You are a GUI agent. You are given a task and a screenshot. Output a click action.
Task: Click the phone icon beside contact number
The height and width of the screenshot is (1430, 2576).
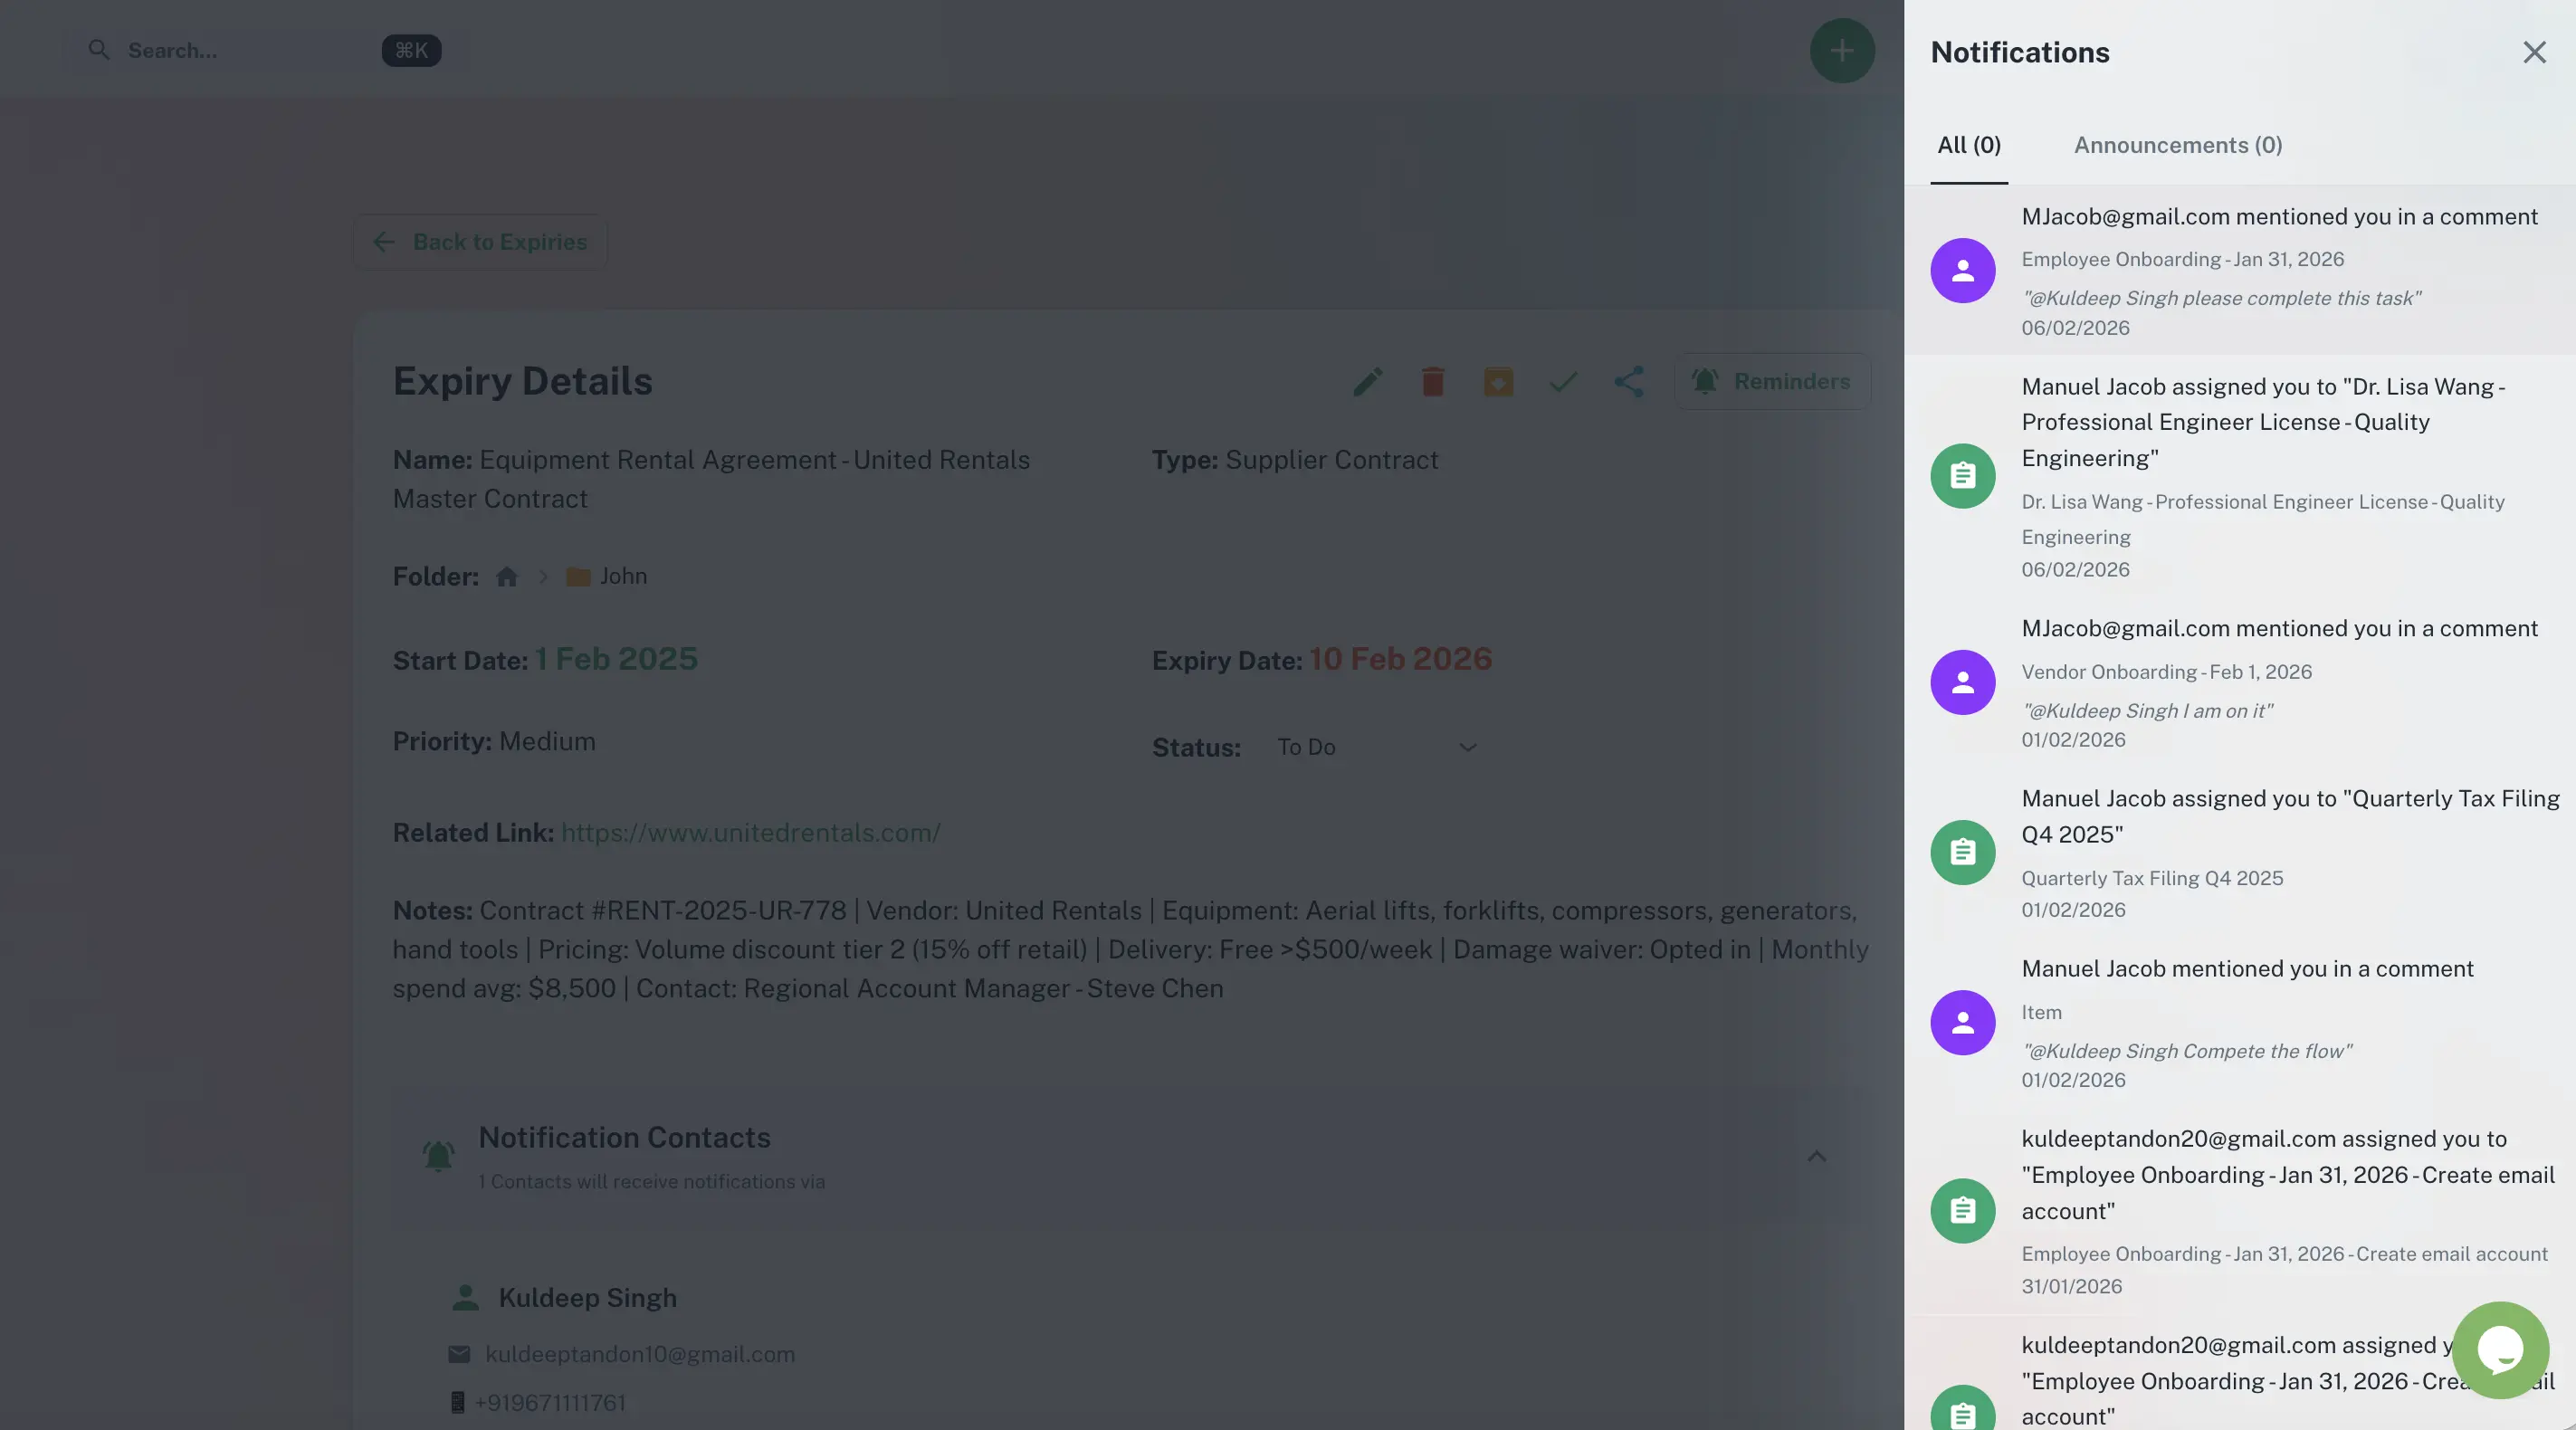[x=457, y=1403]
